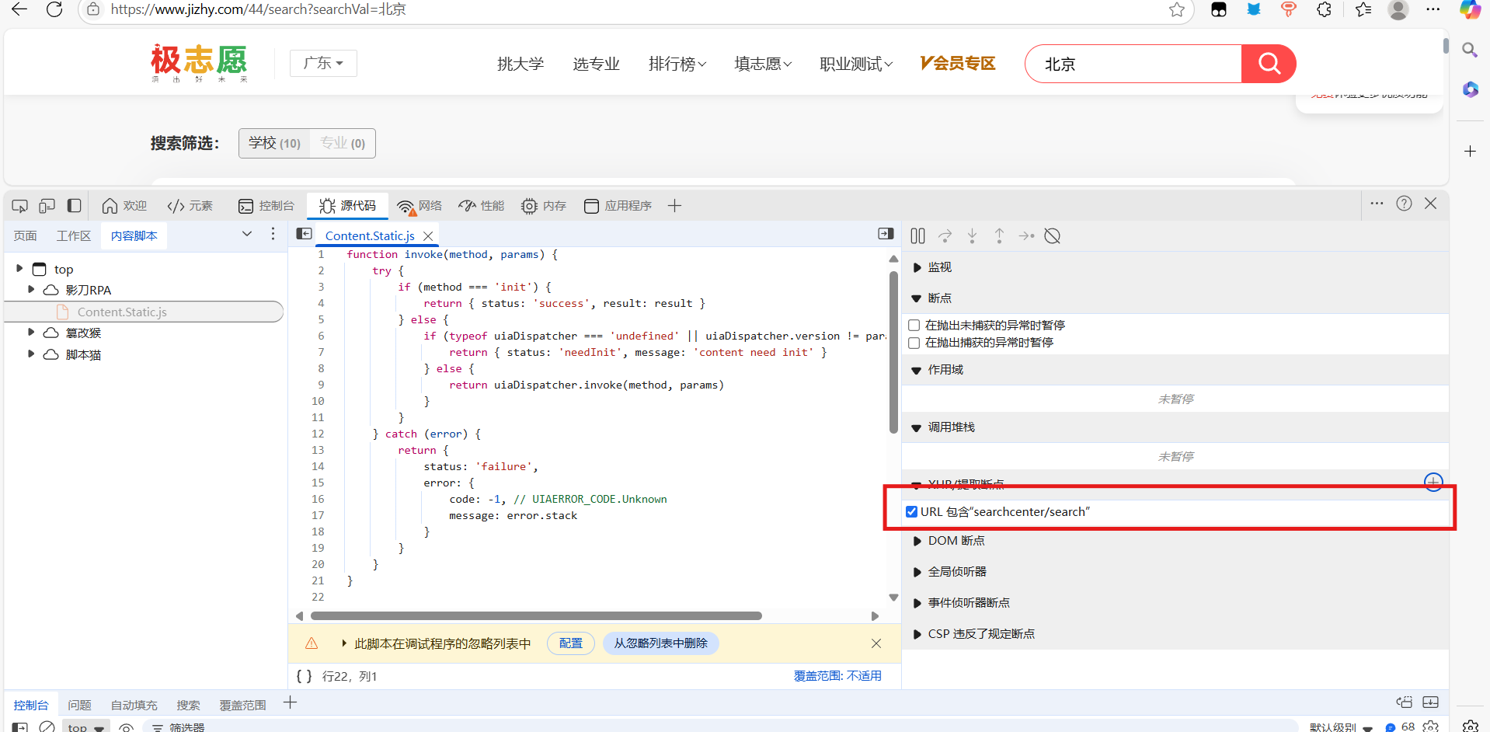The width and height of the screenshot is (1490, 732).
Task: Click the code horizontal scrollbar
Action: (536, 616)
